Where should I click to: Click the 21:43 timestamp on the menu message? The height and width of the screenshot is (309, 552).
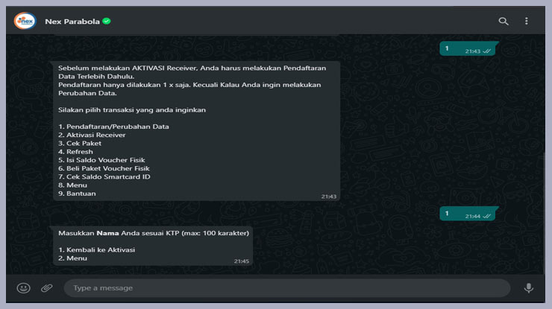tap(328, 197)
